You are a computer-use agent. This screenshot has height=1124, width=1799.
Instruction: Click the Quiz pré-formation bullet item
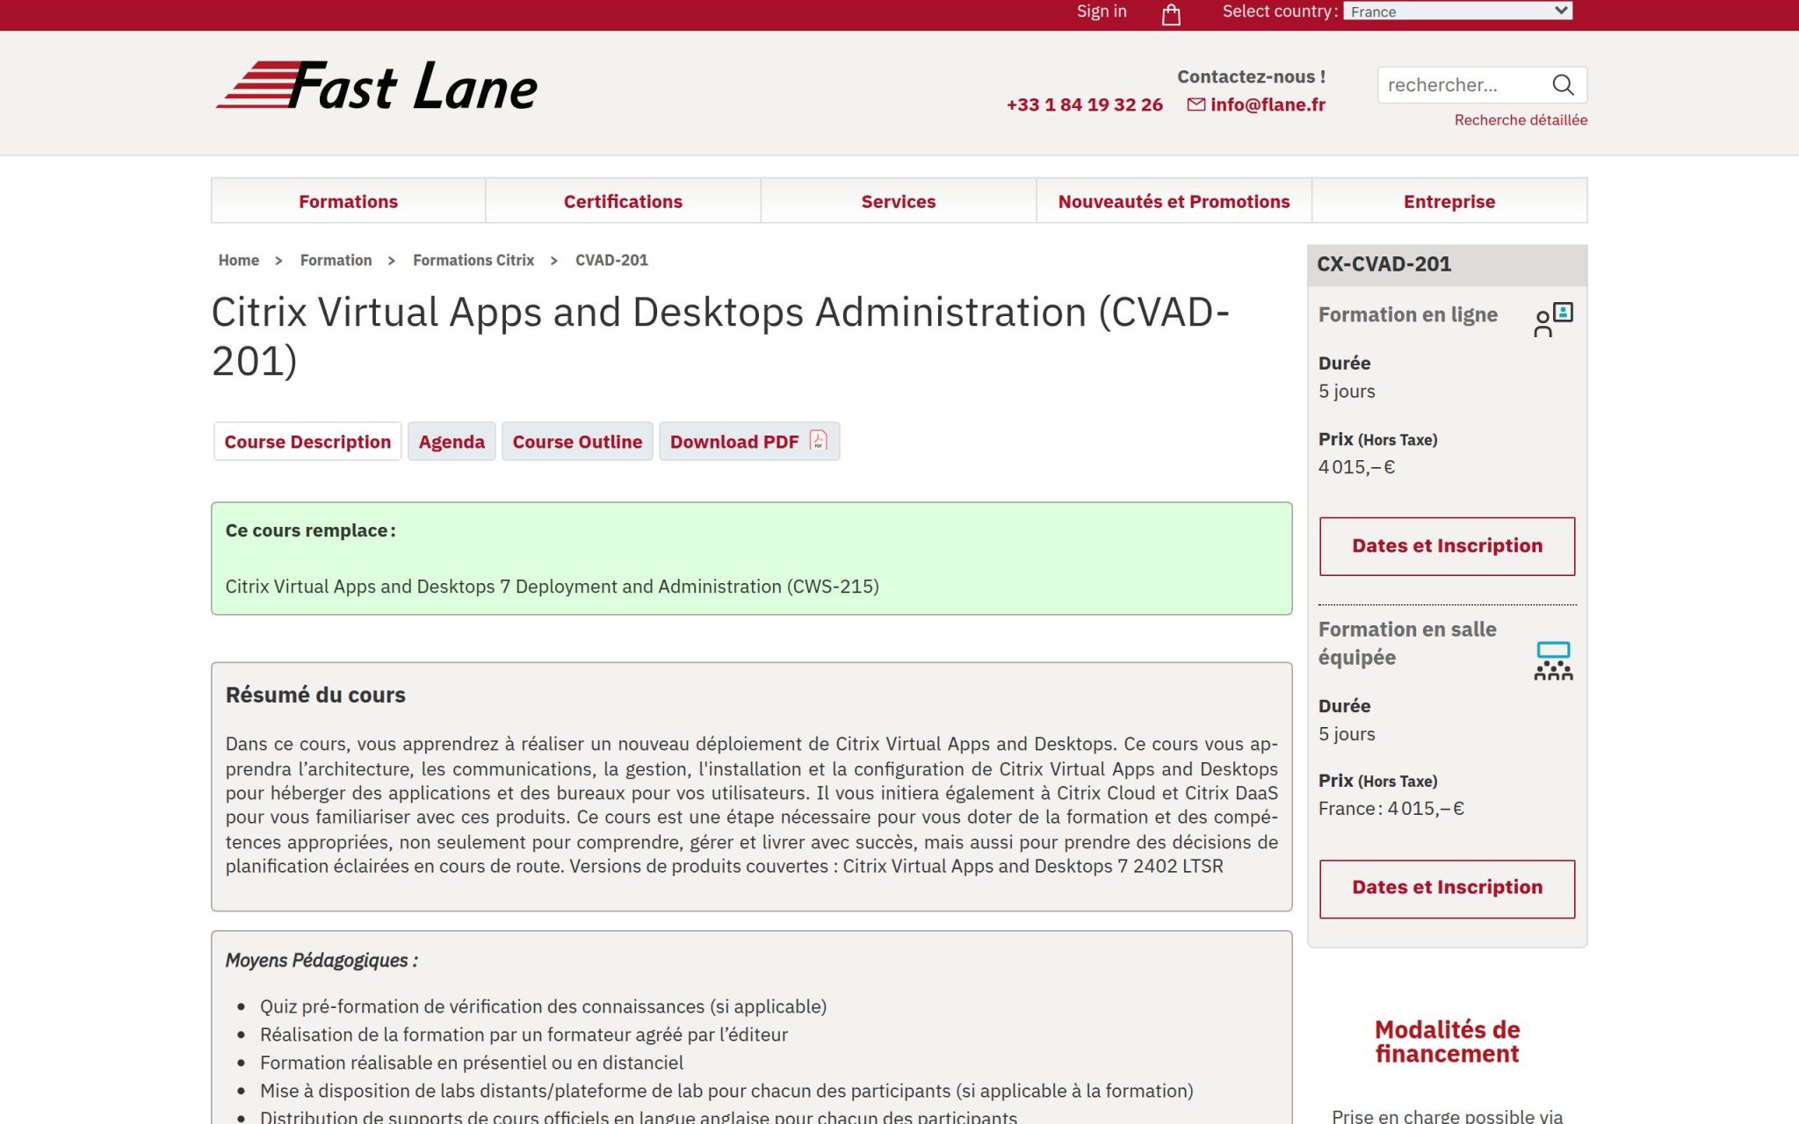[543, 1007]
